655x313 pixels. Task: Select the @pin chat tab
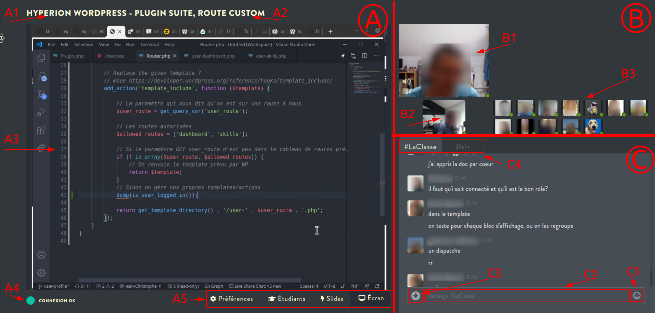tap(462, 147)
